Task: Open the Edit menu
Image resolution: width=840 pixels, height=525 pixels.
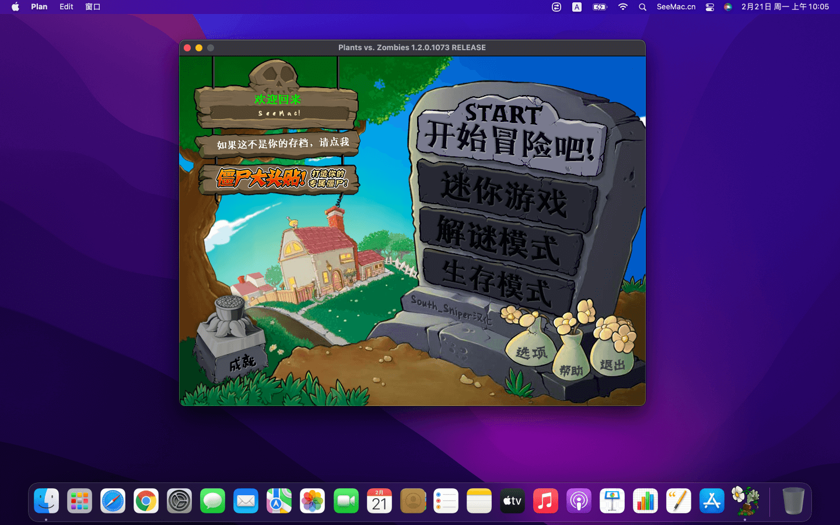Action: [x=66, y=7]
